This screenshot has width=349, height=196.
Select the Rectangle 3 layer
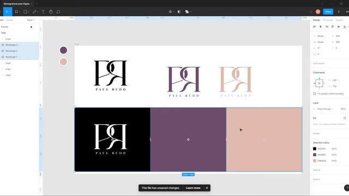tap(20, 45)
